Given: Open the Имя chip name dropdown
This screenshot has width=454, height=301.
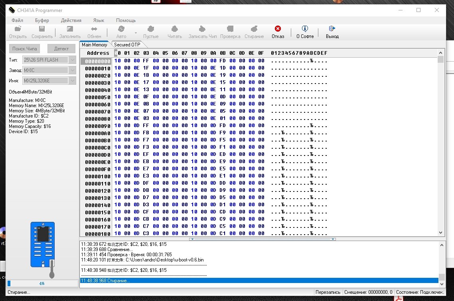Looking at the screenshot, I should tap(72, 81).
